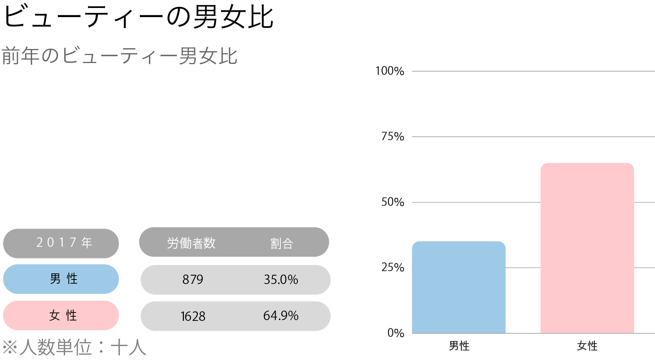Click the 労働者数 column header
This screenshot has height=363, width=655.
[191, 243]
